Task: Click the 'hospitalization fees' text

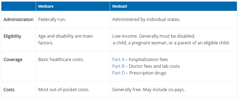Action: point(149,59)
